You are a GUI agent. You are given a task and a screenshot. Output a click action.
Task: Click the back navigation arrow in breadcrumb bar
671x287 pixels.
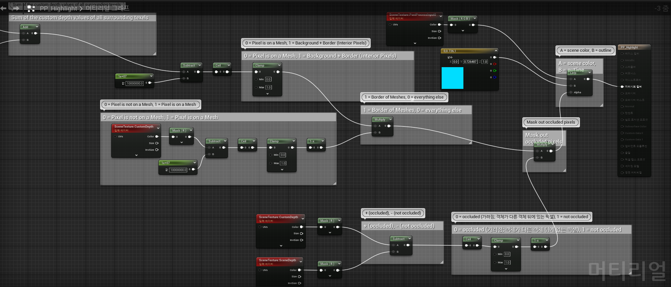click(3, 8)
